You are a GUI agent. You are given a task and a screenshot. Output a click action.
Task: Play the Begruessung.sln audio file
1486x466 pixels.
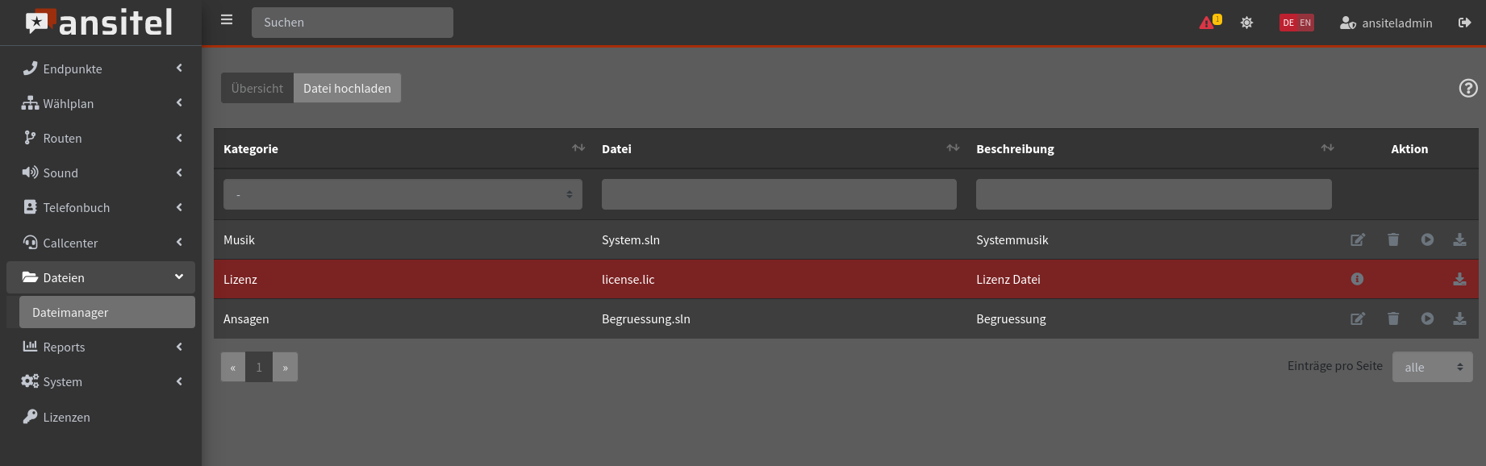pos(1427,318)
